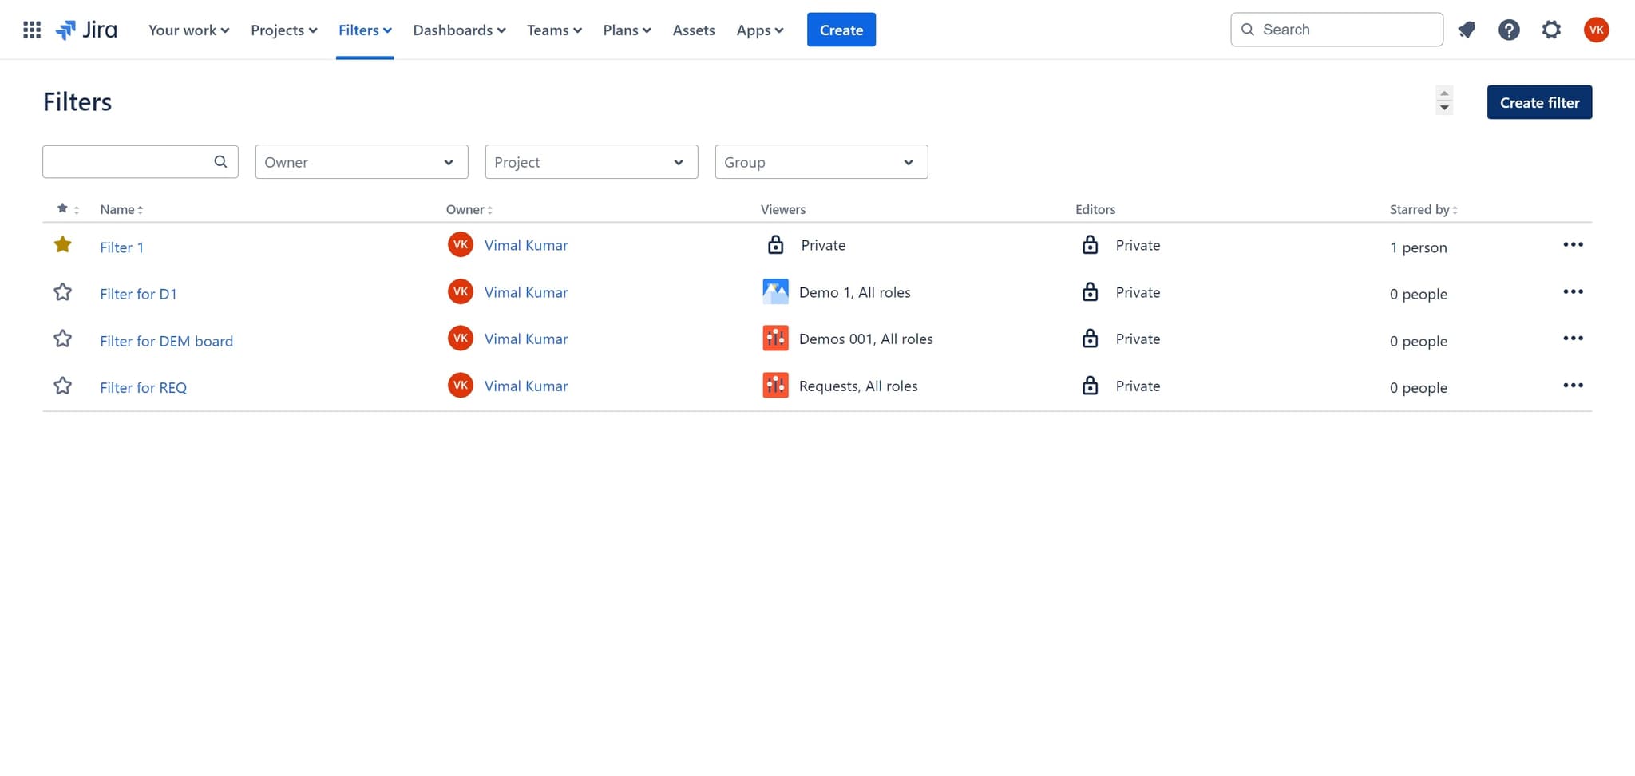The height and width of the screenshot is (776, 1635).
Task: Star the Filter for DEM board row
Action: [x=63, y=339]
